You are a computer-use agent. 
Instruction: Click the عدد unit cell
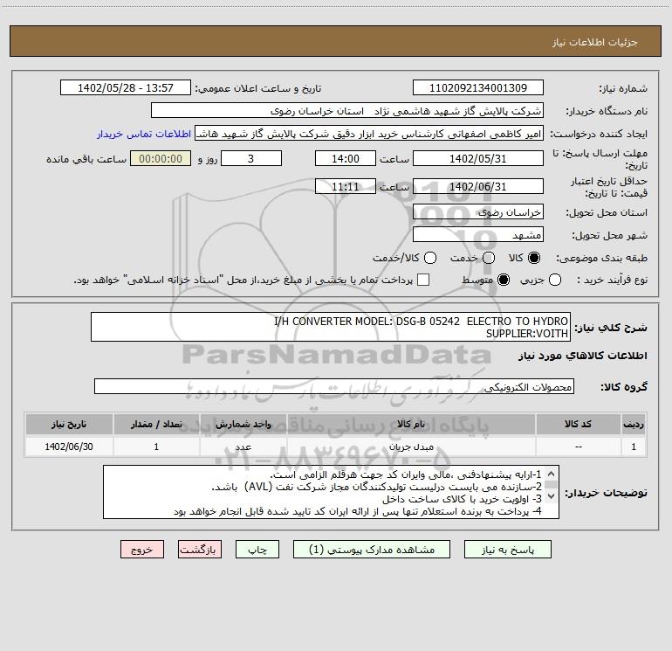pyautogui.click(x=243, y=447)
